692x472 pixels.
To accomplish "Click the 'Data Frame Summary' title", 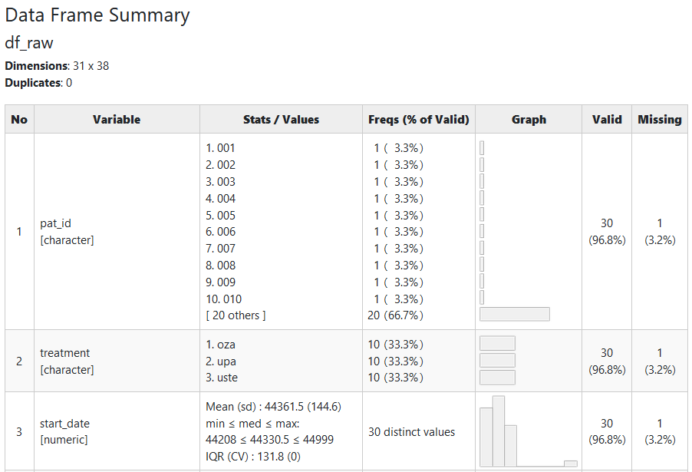I will click(x=97, y=15).
